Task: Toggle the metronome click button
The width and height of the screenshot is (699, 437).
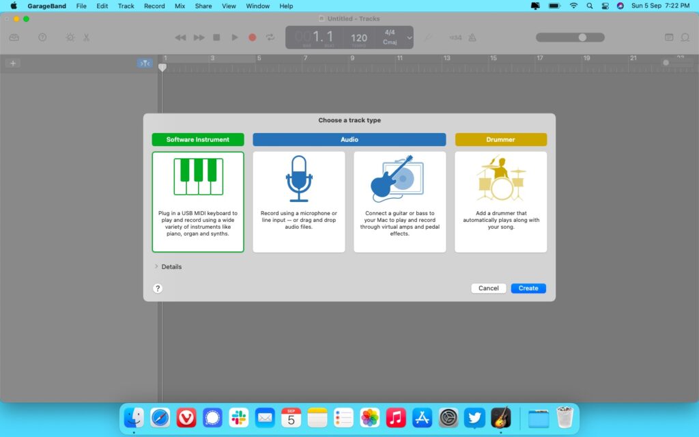Action: (475, 38)
